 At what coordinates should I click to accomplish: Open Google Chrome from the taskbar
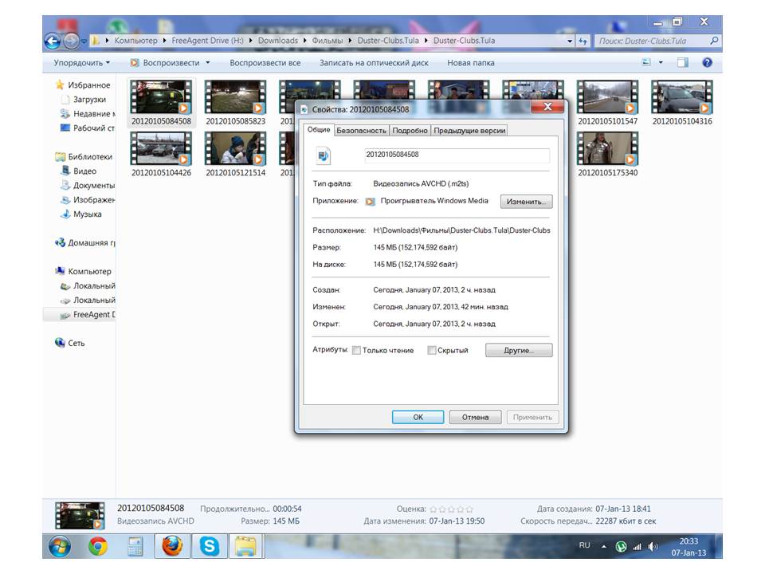pyautogui.click(x=98, y=546)
